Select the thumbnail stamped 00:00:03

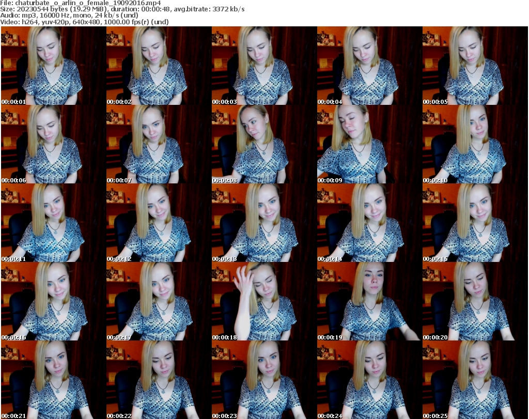click(264, 66)
